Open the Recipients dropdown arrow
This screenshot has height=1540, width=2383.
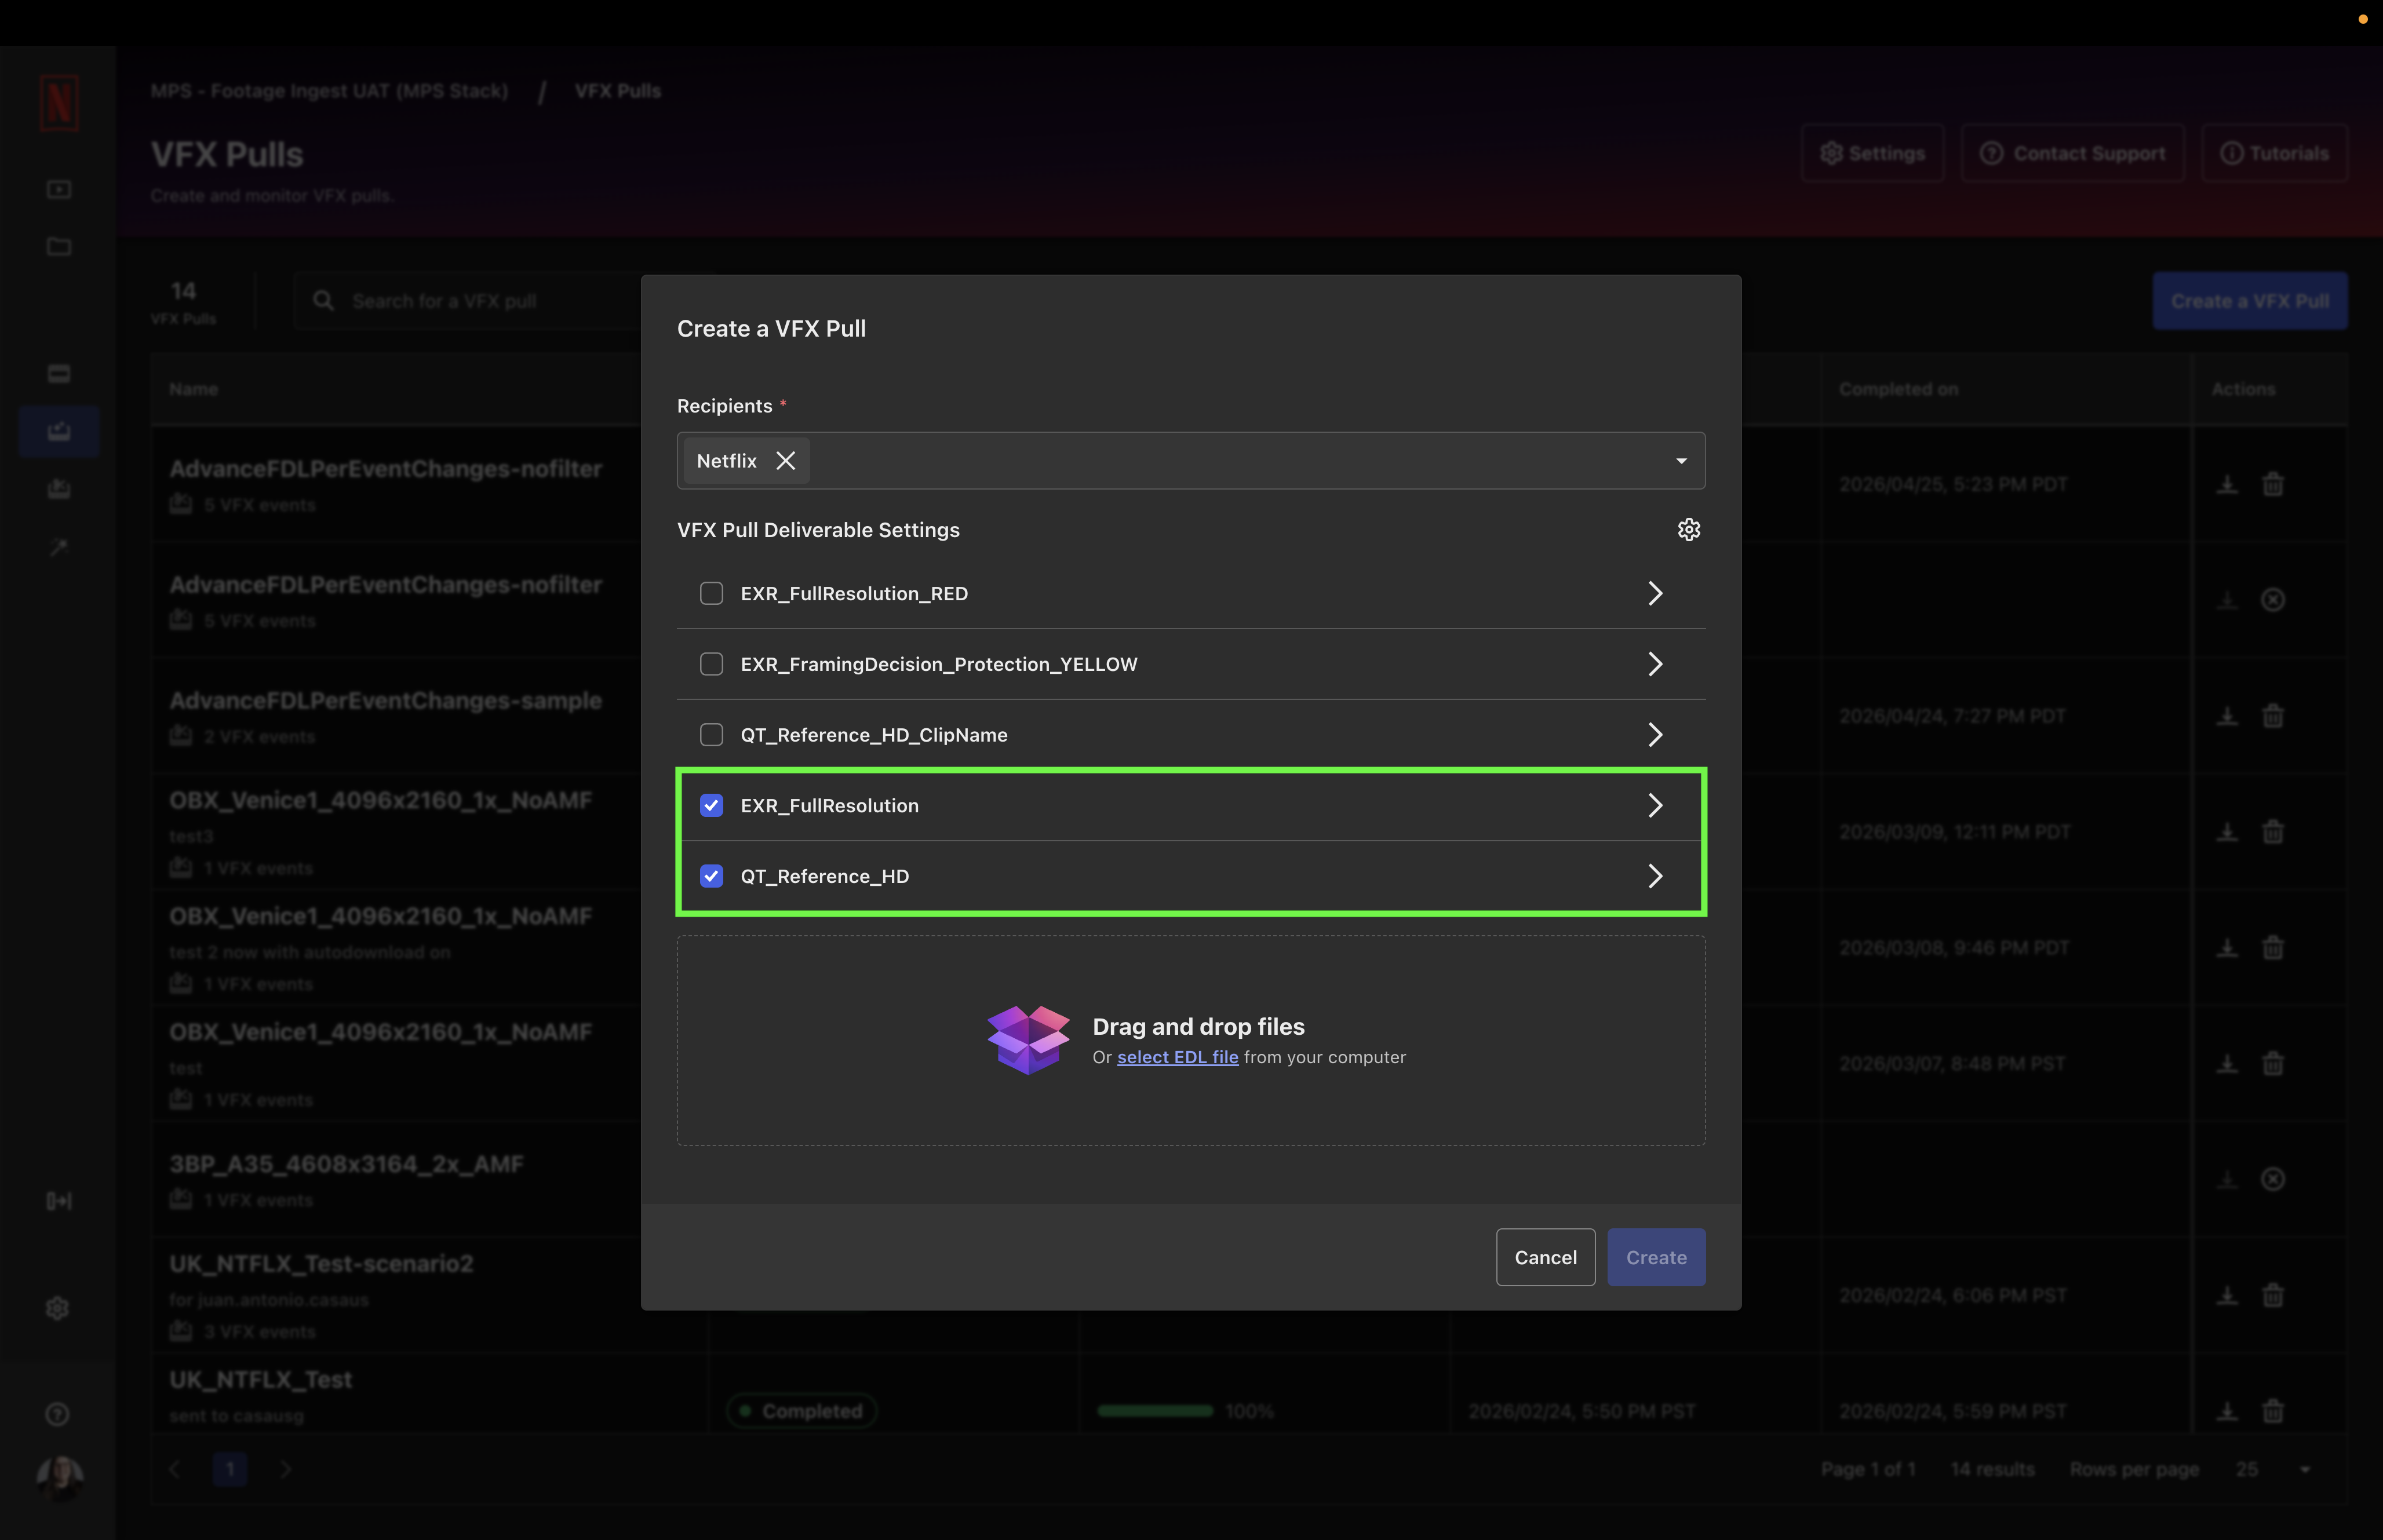click(x=1681, y=461)
